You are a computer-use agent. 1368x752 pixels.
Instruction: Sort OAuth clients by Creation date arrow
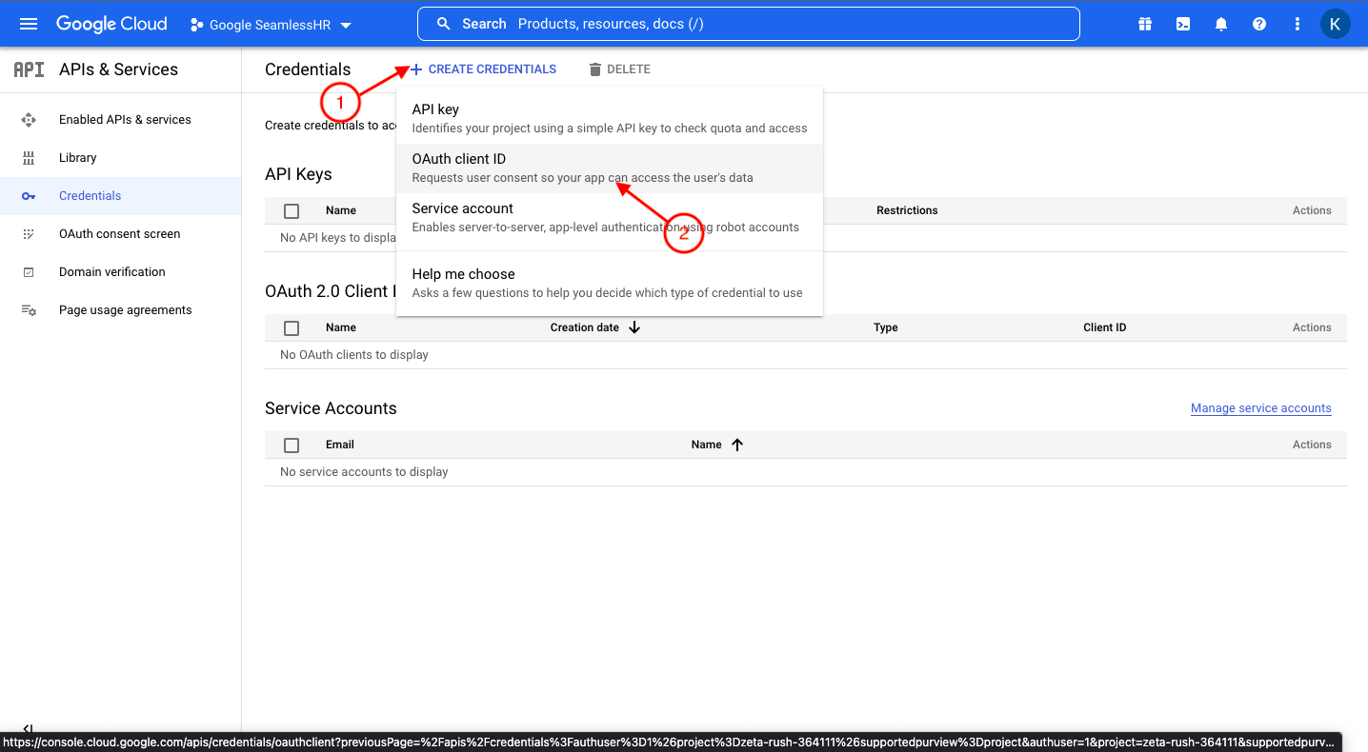tap(635, 327)
